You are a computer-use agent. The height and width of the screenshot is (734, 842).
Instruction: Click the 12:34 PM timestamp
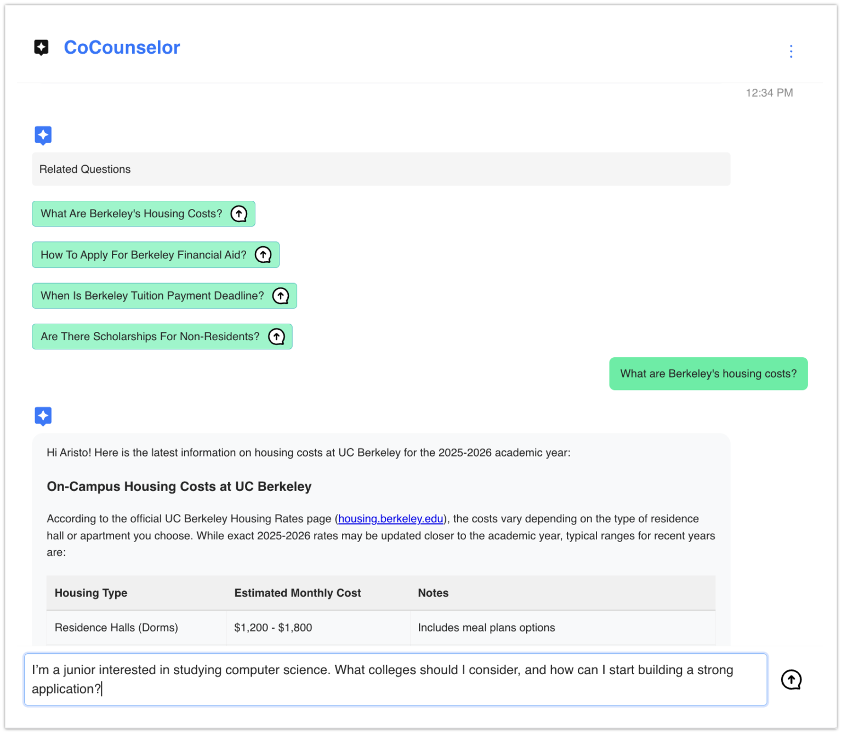click(x=769, y=93)
